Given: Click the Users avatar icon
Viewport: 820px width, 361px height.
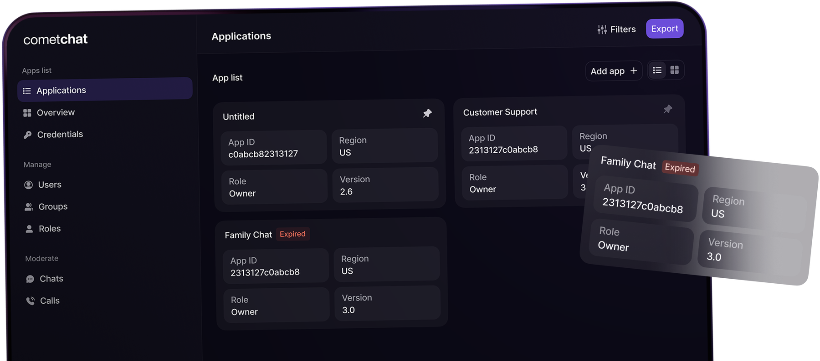Looking at the screenshot, I should [x=28, y=185].
